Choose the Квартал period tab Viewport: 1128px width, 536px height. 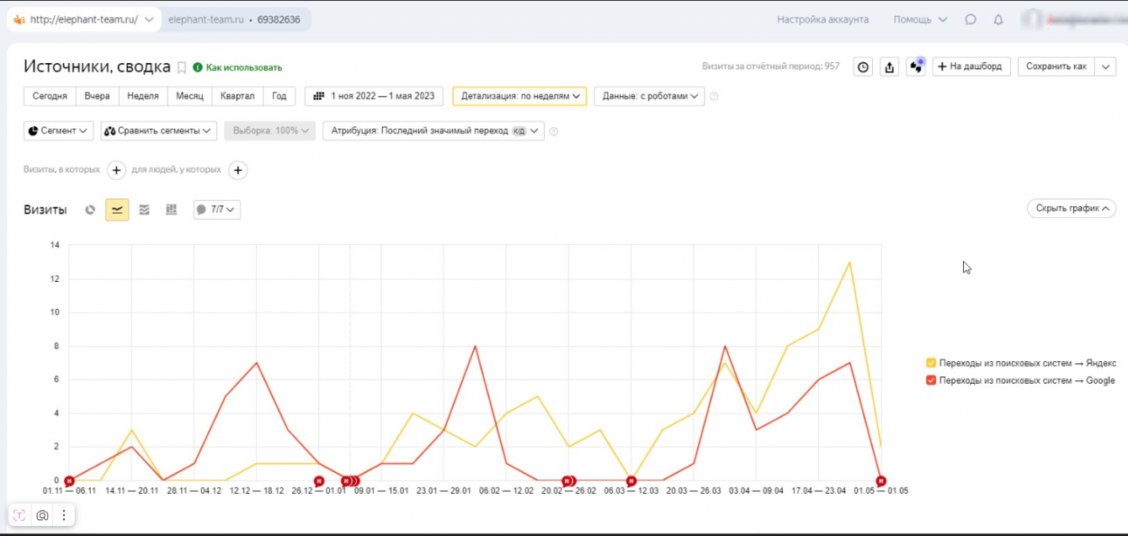click(x=237, y=96)
